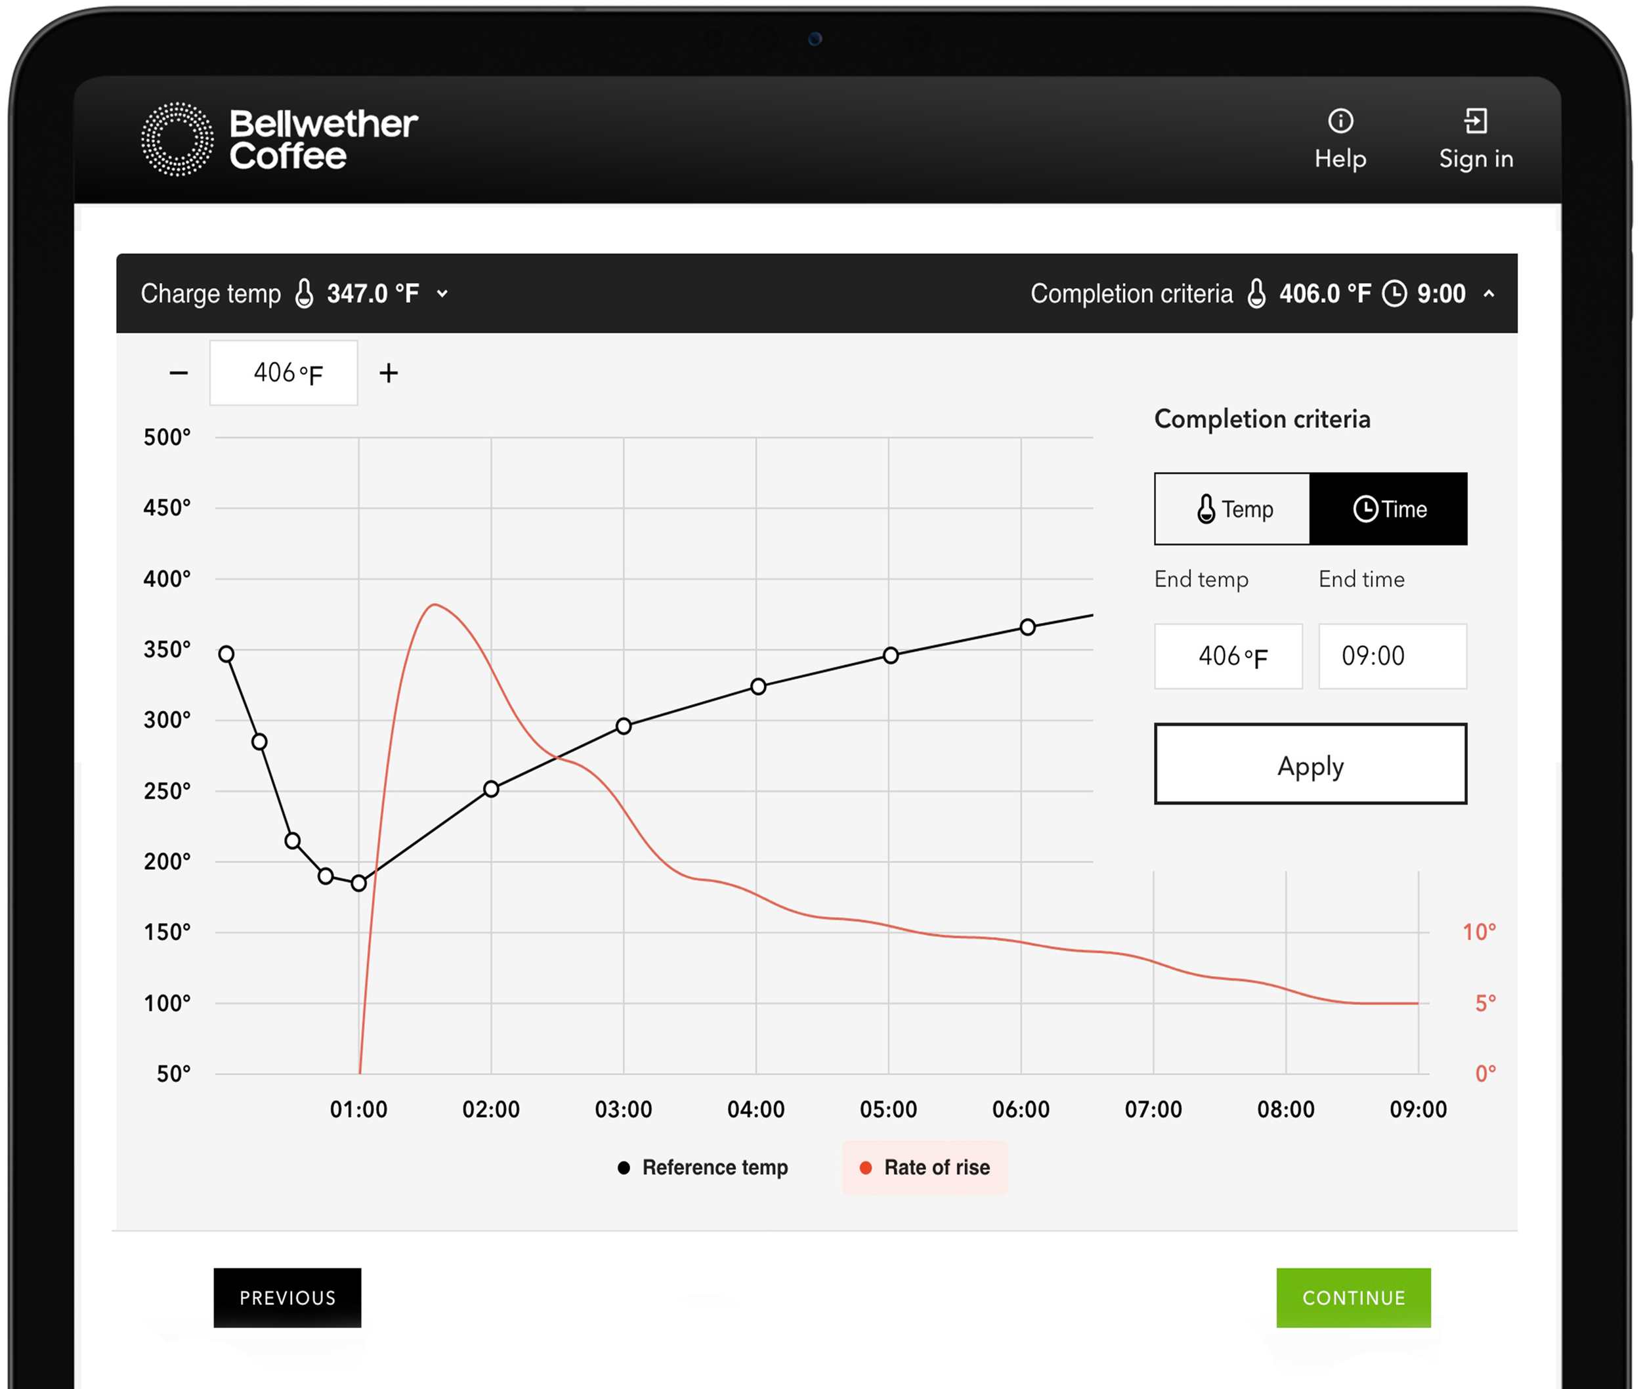Apply the completion criteria settings
This screenshot has width=1641, height=1389.
coord(1310,764)
